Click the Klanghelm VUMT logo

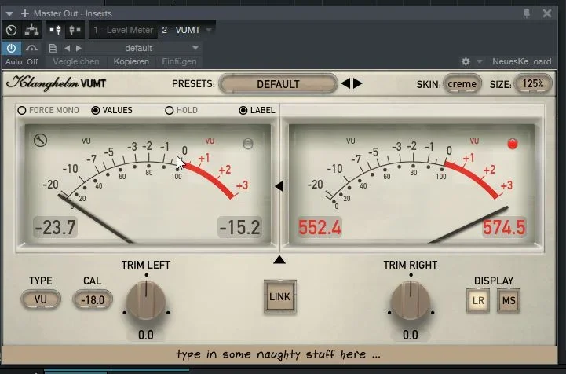pos(57,83)
